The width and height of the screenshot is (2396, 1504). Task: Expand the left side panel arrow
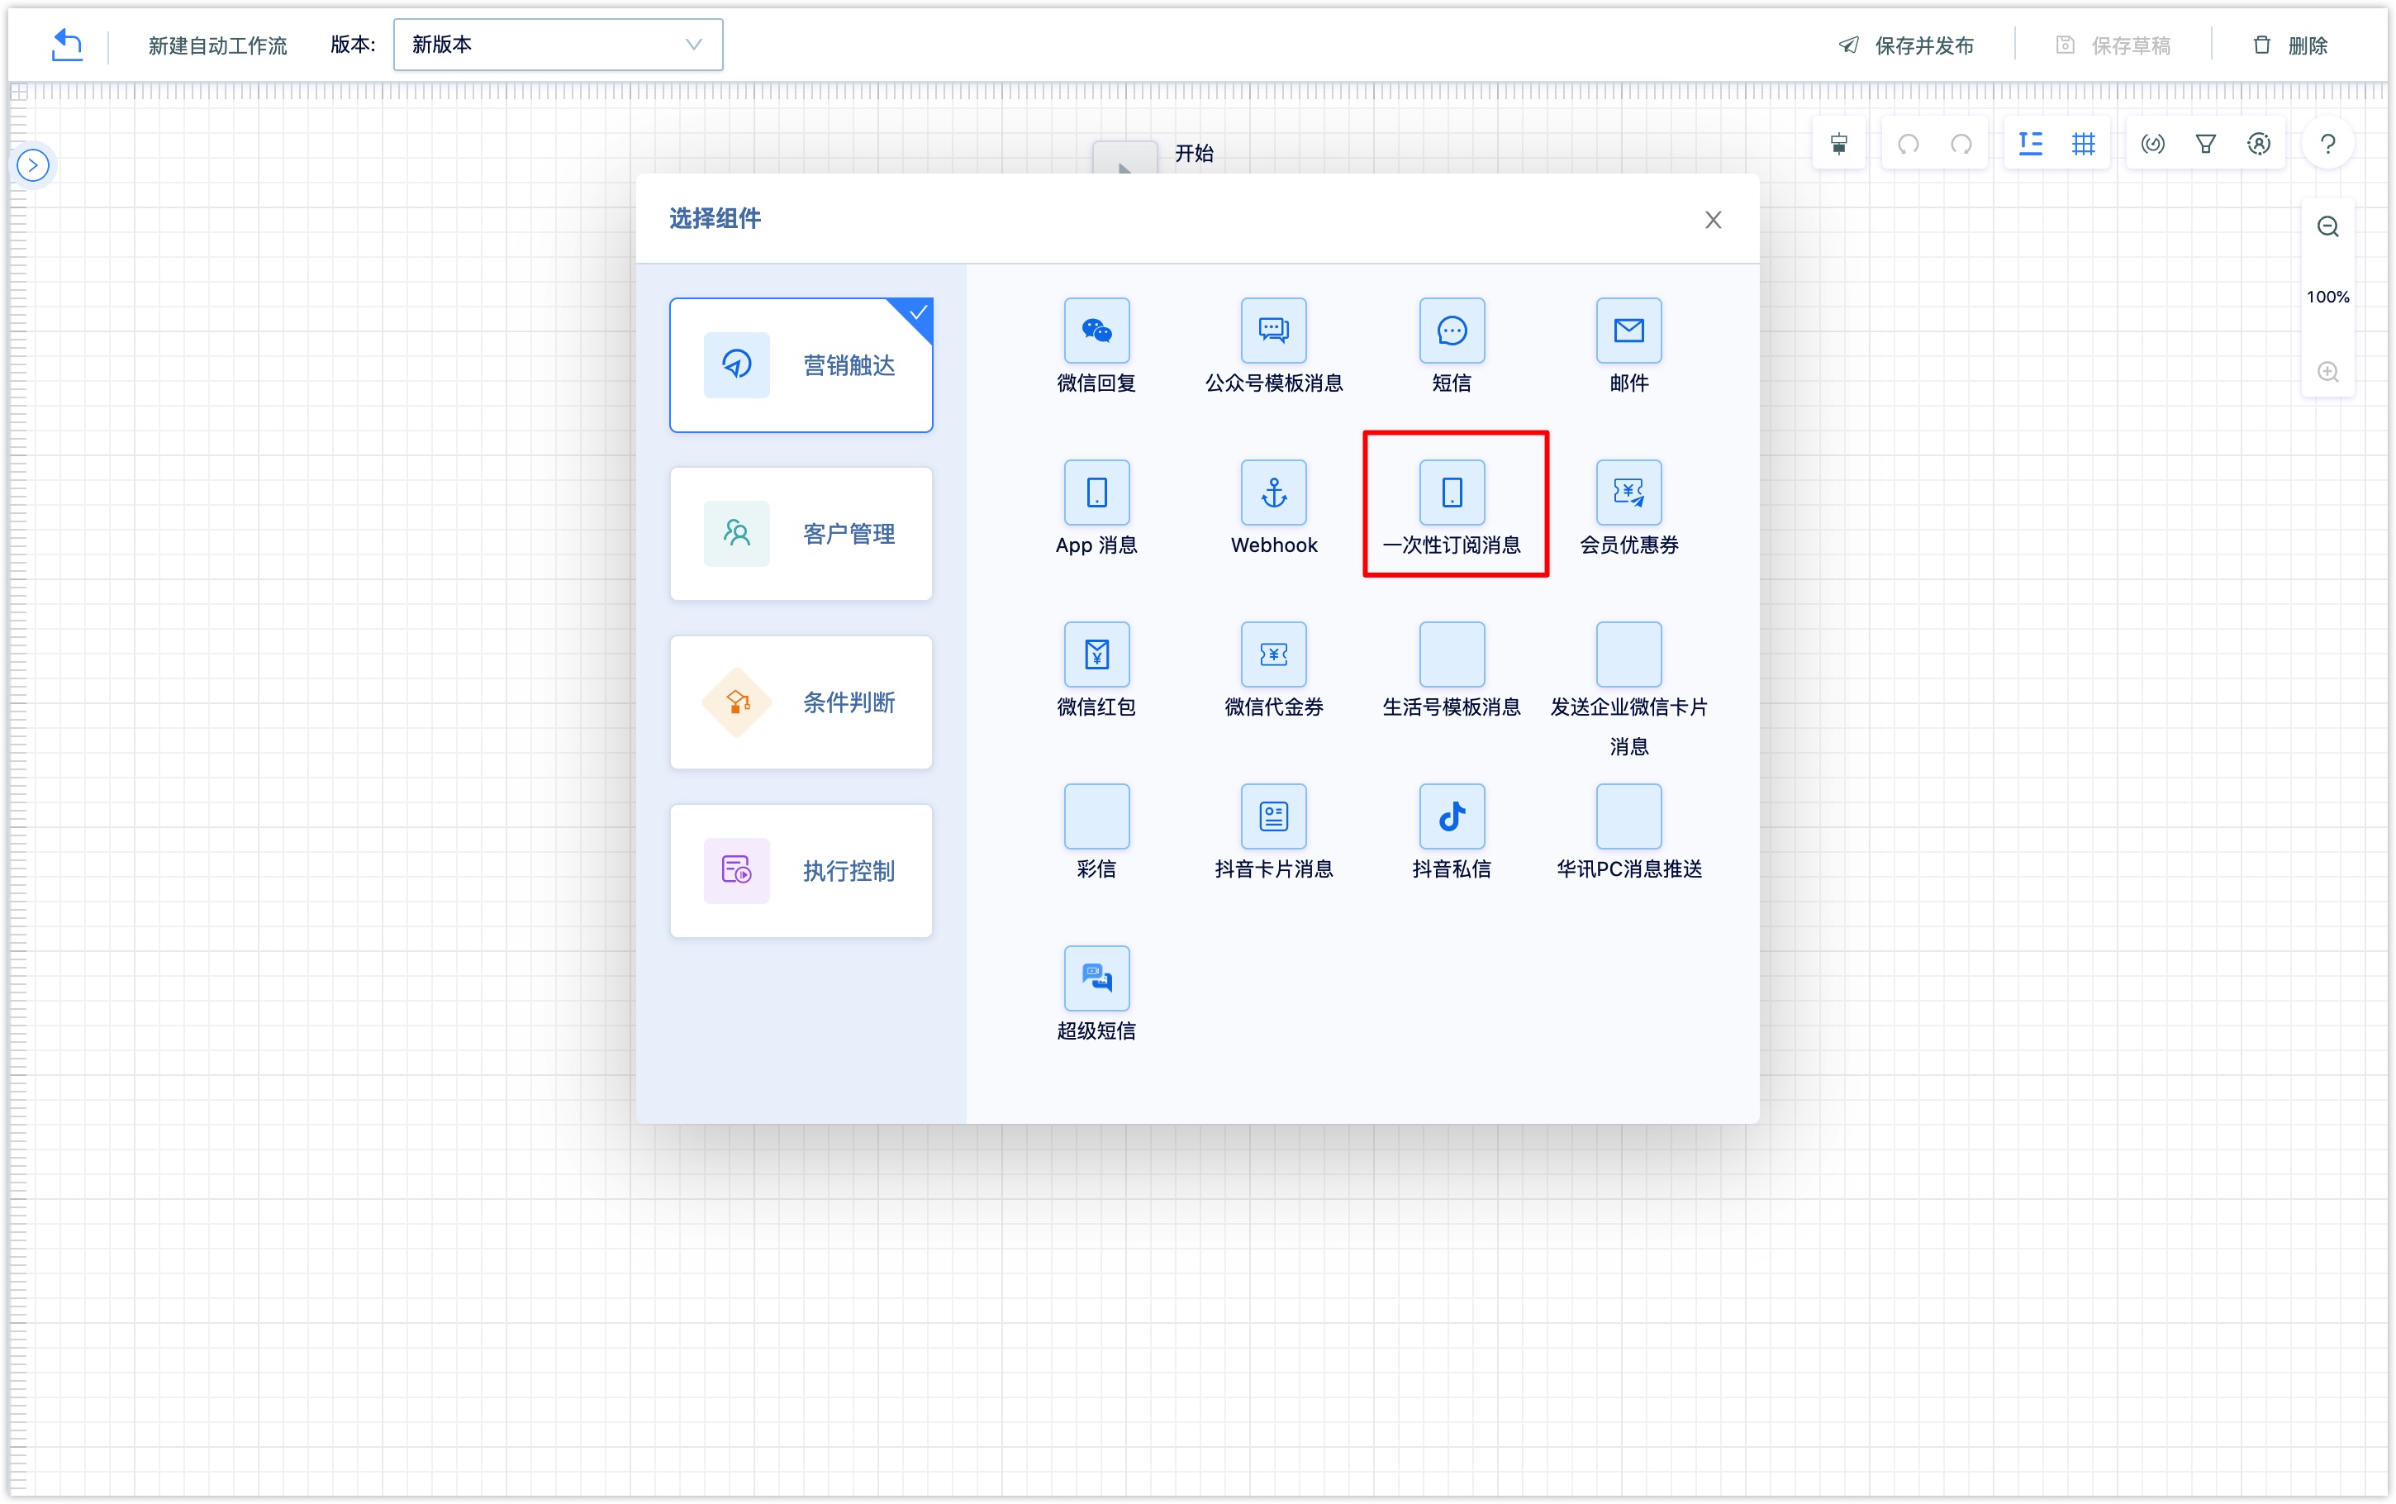(33, 165)
